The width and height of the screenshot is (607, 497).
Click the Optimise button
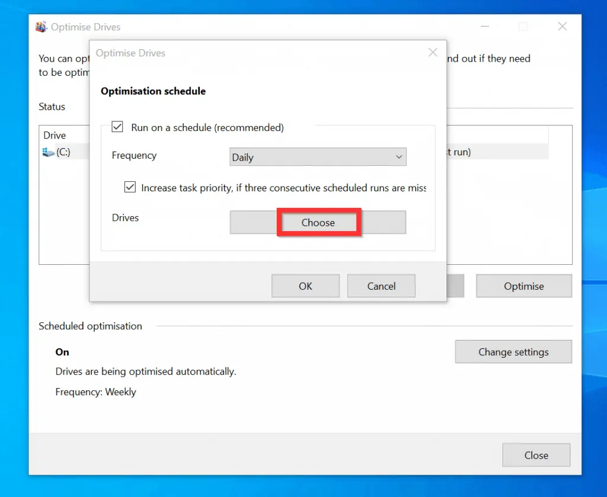coord(523,286)
